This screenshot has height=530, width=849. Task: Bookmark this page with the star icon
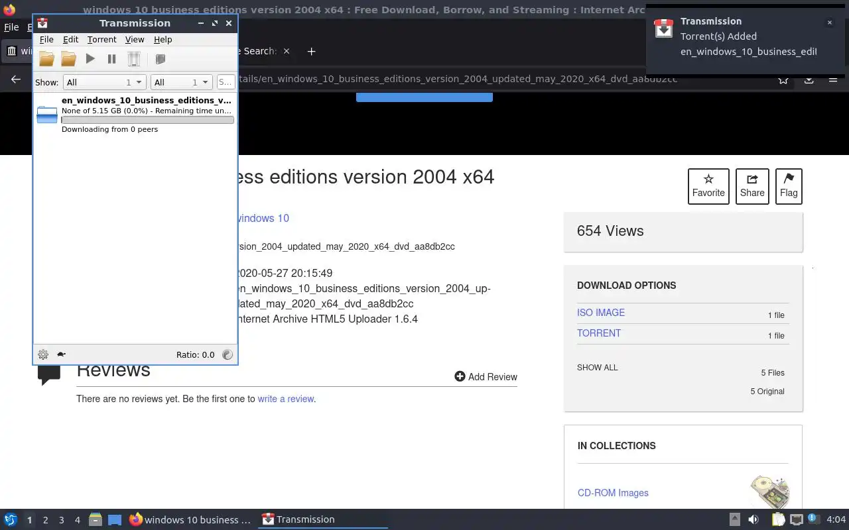(x=783, y=79)
